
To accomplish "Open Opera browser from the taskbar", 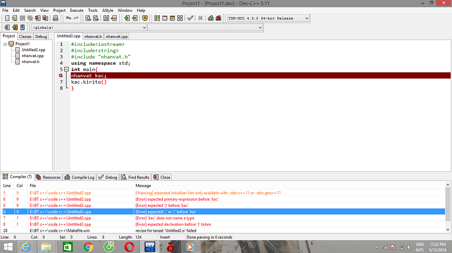I will (129, 247).
